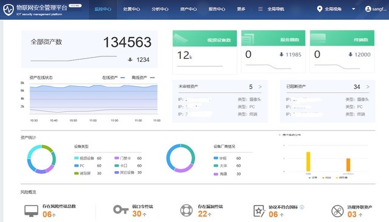Toggle the 在线资产 chart legend
389x222 pixels.
tap(114, 78)
